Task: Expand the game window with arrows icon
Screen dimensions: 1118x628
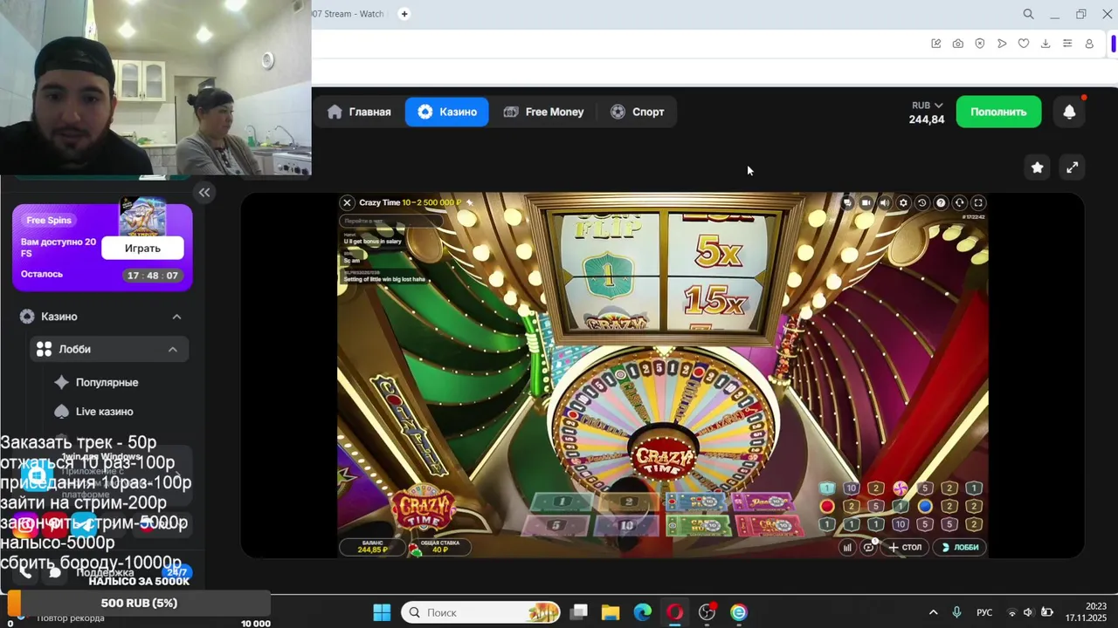Action: tap(1072, 167)
